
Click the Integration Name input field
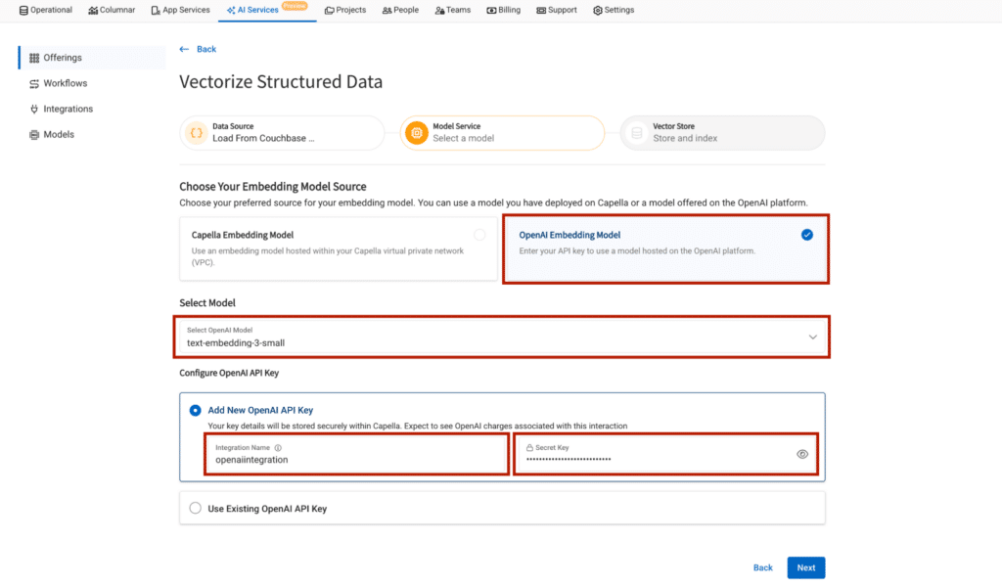[x=356, y=454]
